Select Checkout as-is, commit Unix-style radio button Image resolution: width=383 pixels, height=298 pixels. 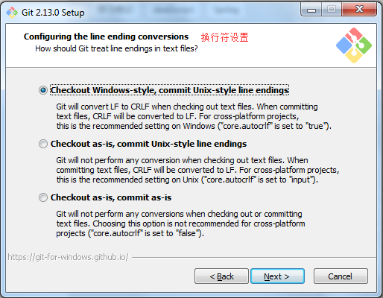point(43,144)
